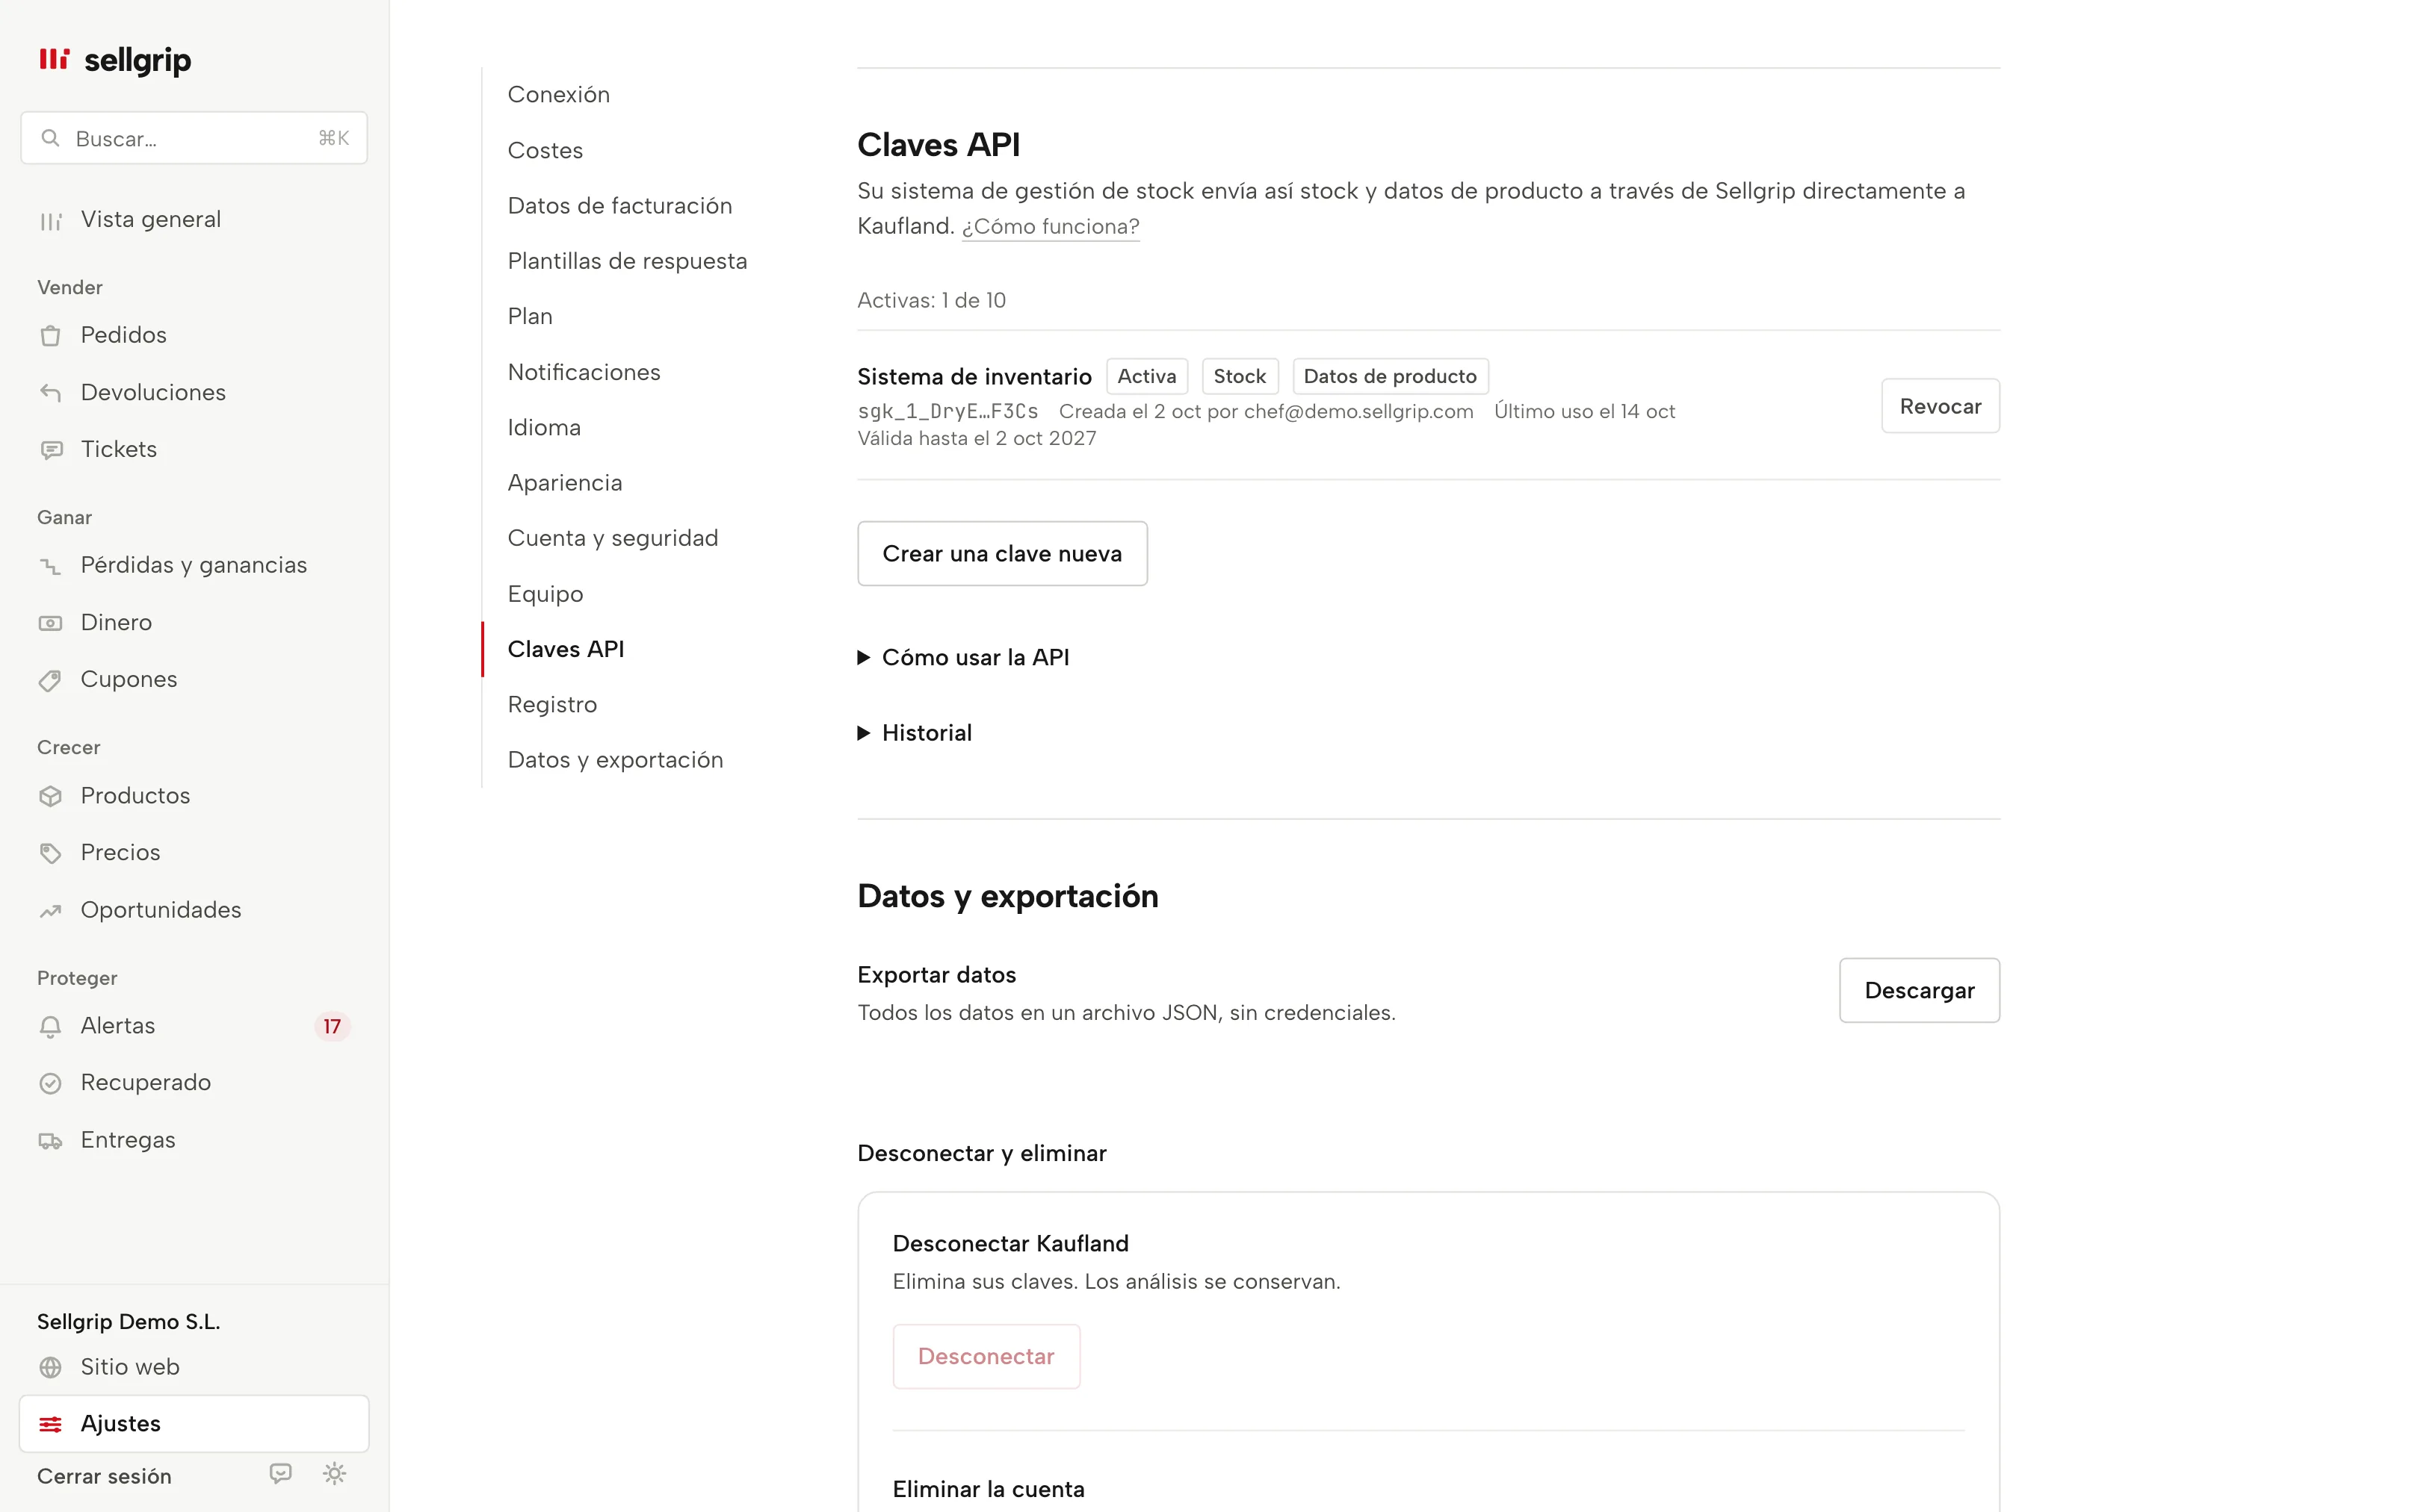This screenshot has height=1512, width=2421.
Task: Open Plantillas de respuesta settings
Action: pyautogui.click(x=627, y=261)
